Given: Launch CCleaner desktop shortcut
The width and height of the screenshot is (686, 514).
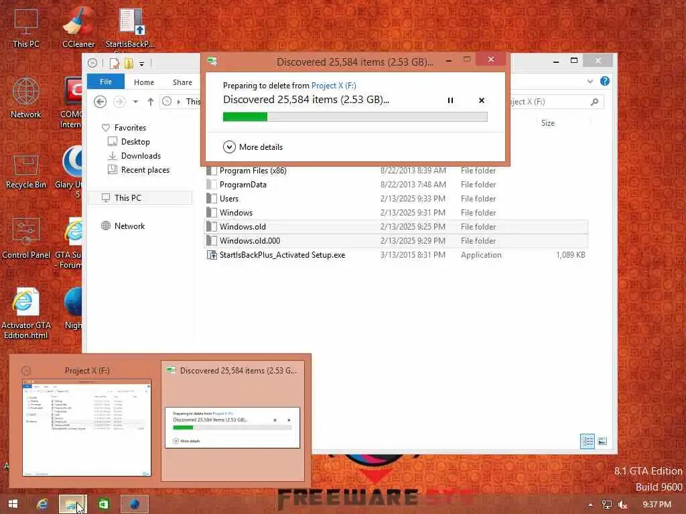Looking at the screenshot, I should pos(78,27).
